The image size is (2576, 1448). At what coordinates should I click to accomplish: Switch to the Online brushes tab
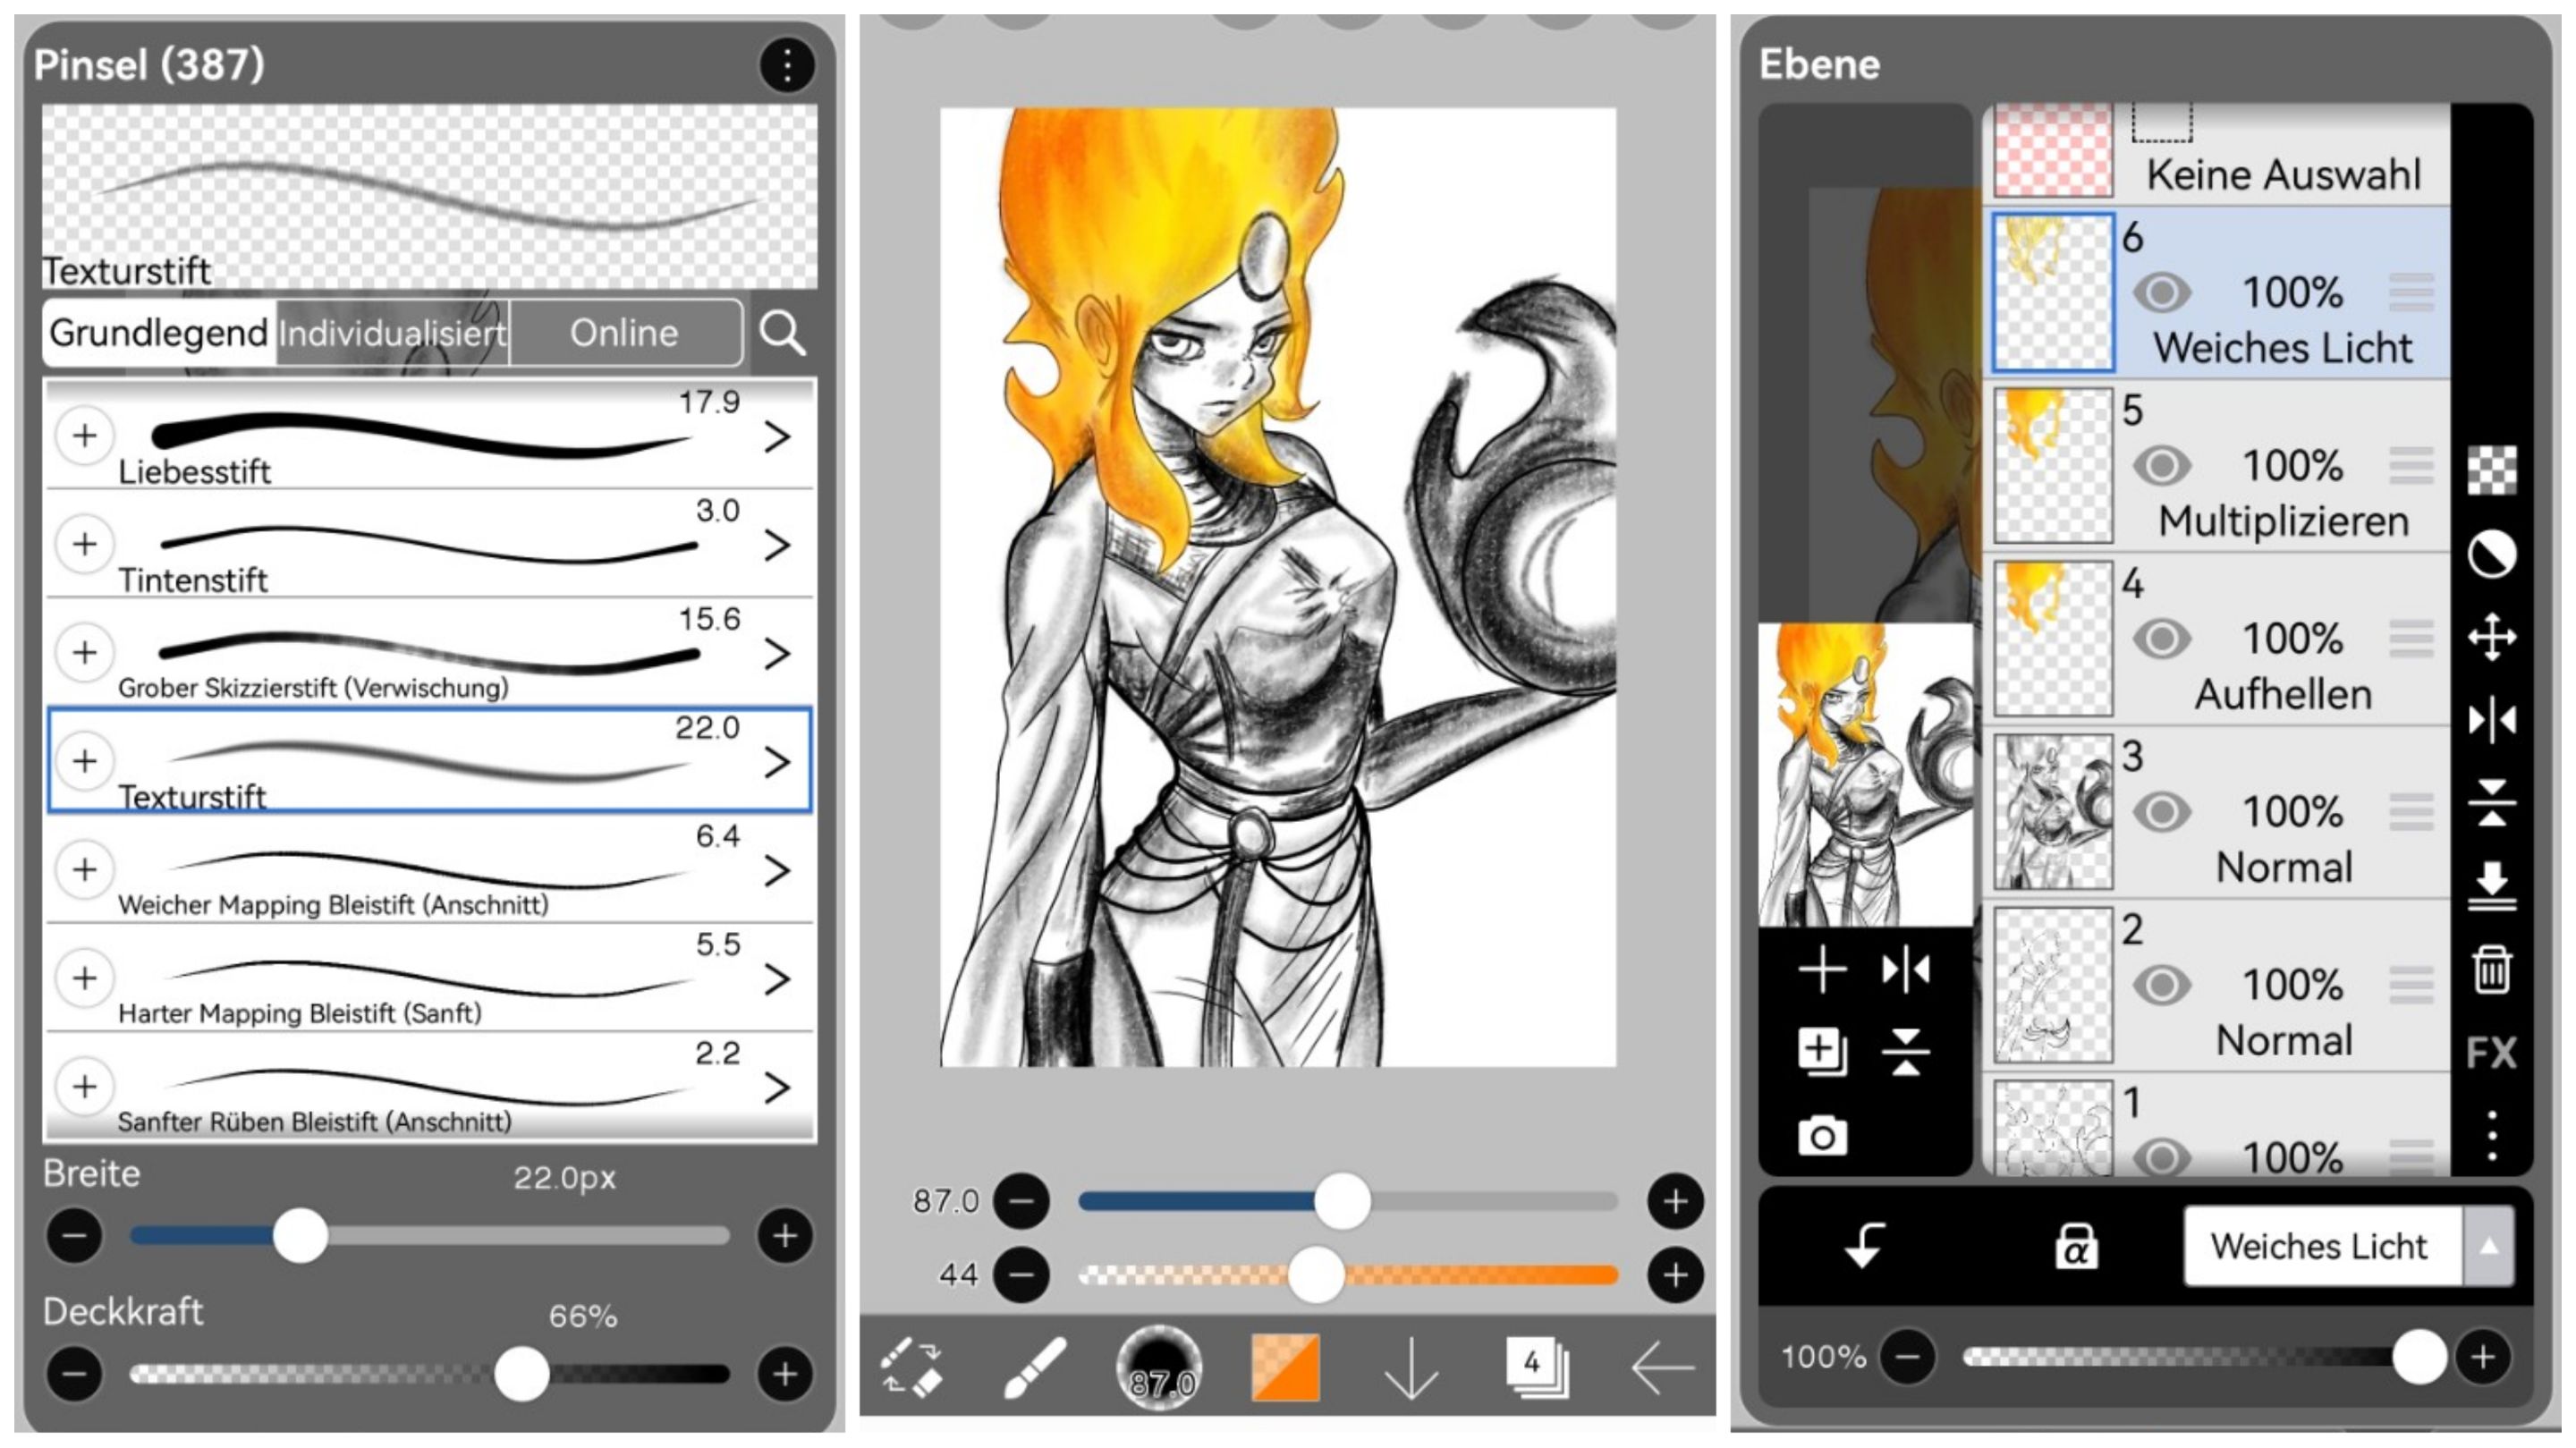624,333
